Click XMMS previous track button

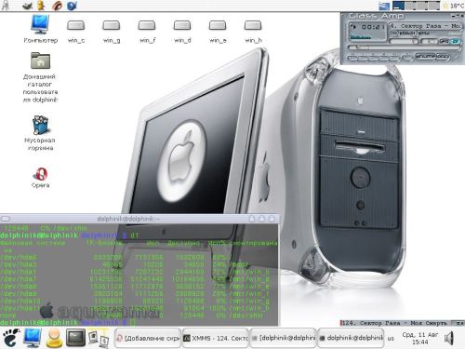tap(352, 58)
